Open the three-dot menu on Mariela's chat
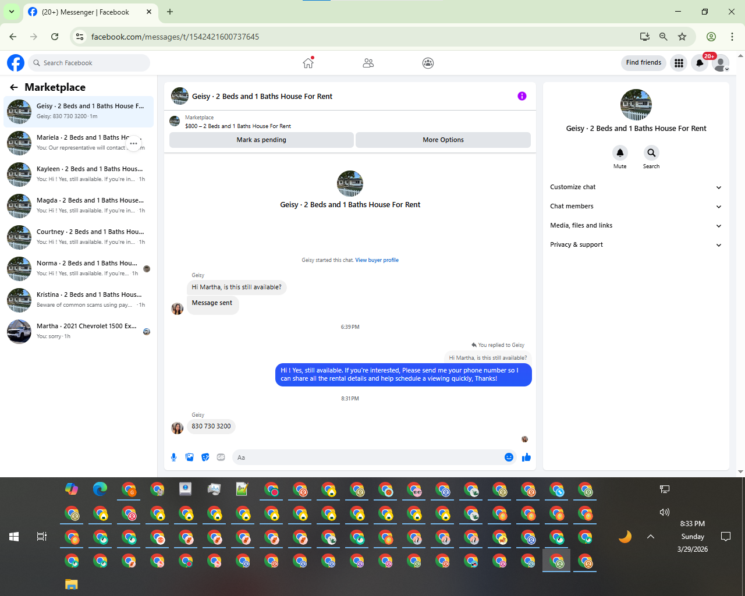 [x=133, y=143]
